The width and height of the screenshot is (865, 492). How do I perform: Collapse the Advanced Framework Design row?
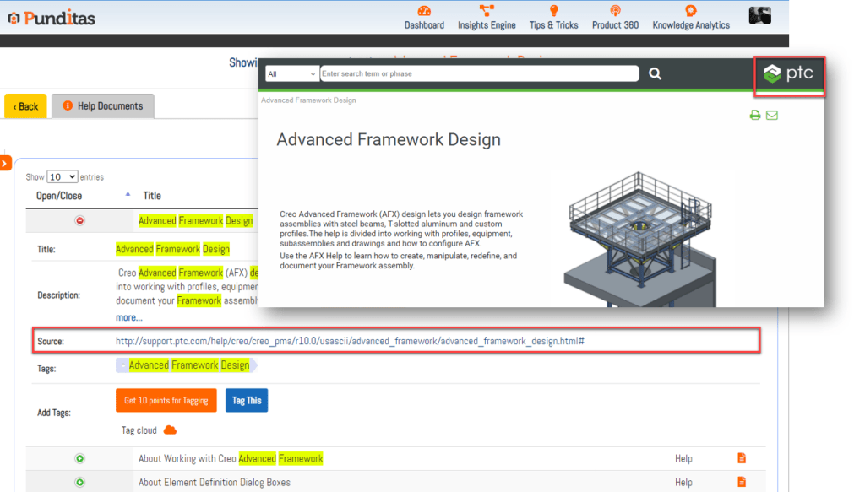[80, 221]
